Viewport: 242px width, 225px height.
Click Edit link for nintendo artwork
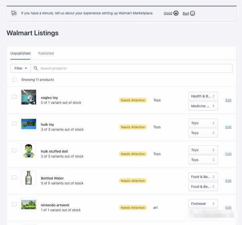(228, 208)
